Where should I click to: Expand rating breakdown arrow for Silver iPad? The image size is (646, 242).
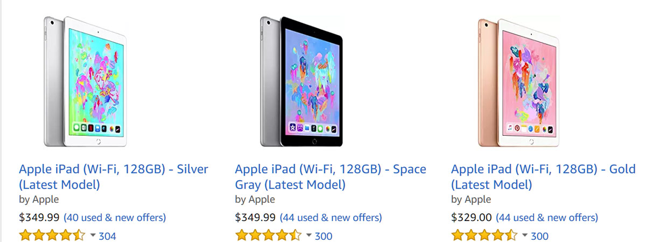pyautogui.click(x=93, y=236)
